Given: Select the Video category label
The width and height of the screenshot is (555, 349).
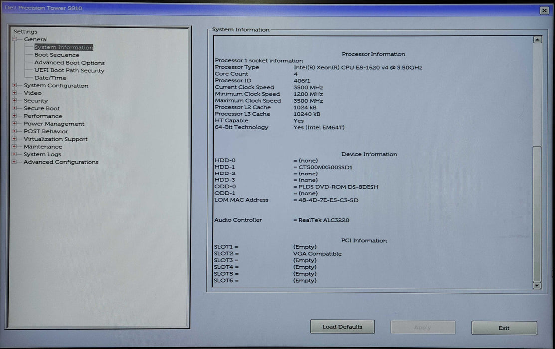Looking at the screenshot, I should 32,93.
